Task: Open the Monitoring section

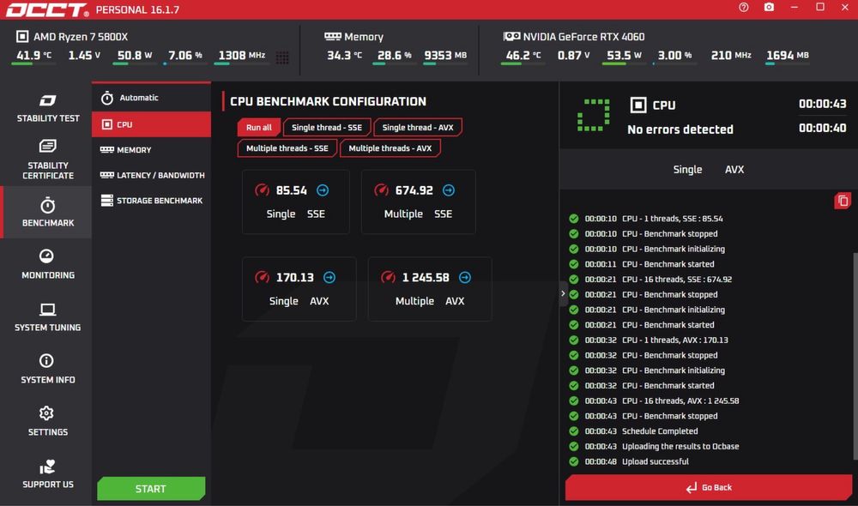Action: coord(47,264)
